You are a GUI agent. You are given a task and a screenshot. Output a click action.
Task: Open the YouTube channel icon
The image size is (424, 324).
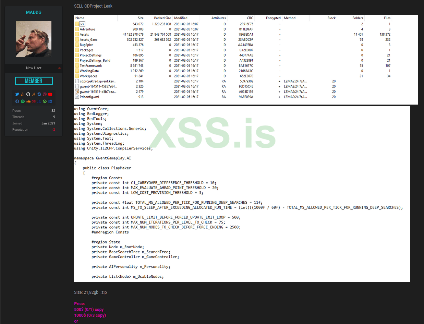(x=50, y=94)
